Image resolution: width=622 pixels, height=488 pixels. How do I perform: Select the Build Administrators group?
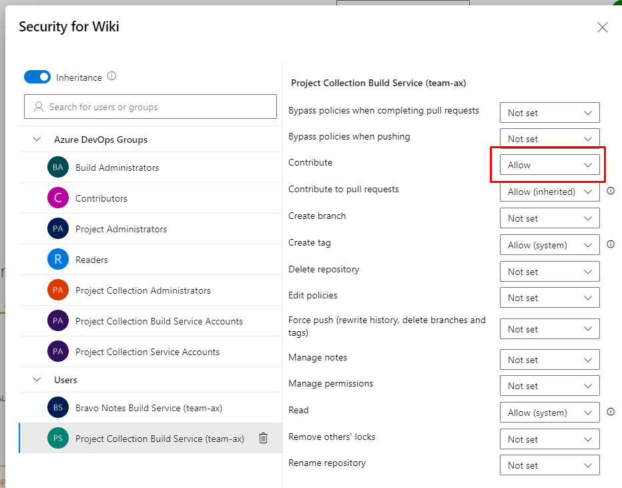[x=151, y=168]
